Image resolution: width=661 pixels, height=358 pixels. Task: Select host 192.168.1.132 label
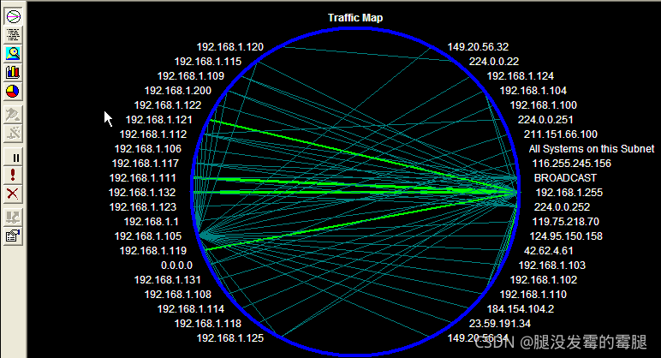click(142, 193)
